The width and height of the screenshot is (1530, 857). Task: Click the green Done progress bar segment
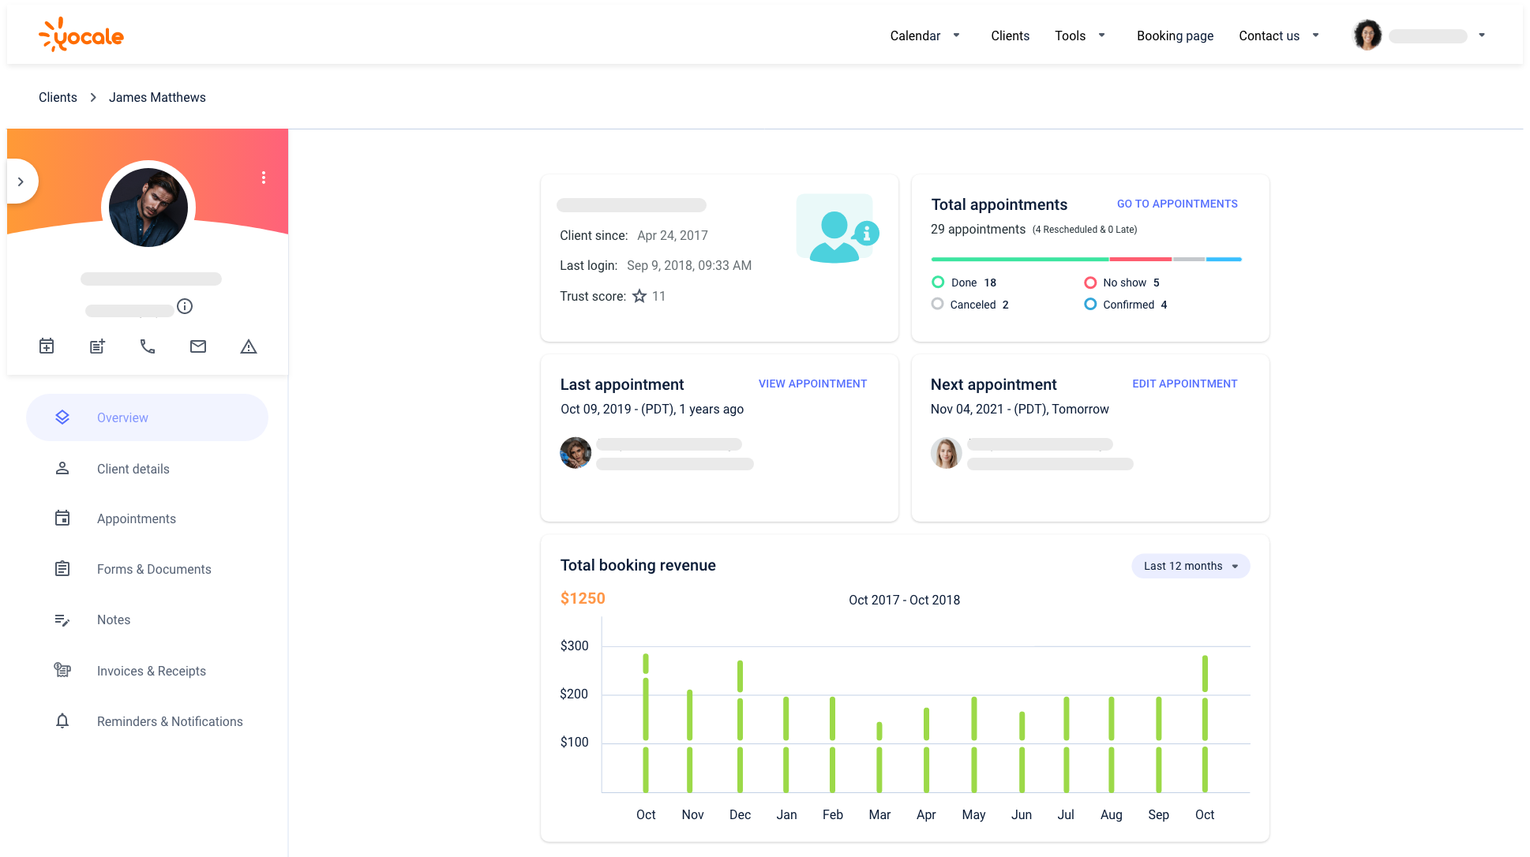(1019, 259)
